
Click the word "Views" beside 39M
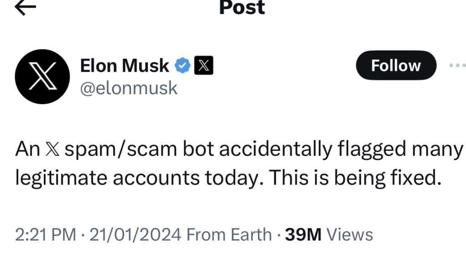(350, 235)
